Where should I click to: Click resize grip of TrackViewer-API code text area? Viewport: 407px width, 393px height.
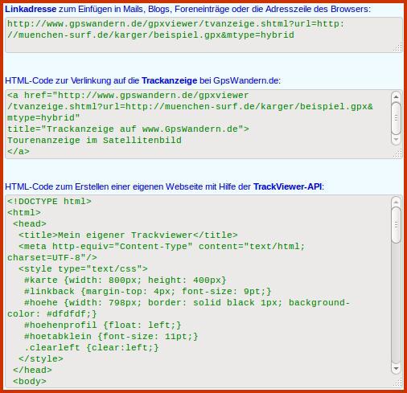point(398,383)
